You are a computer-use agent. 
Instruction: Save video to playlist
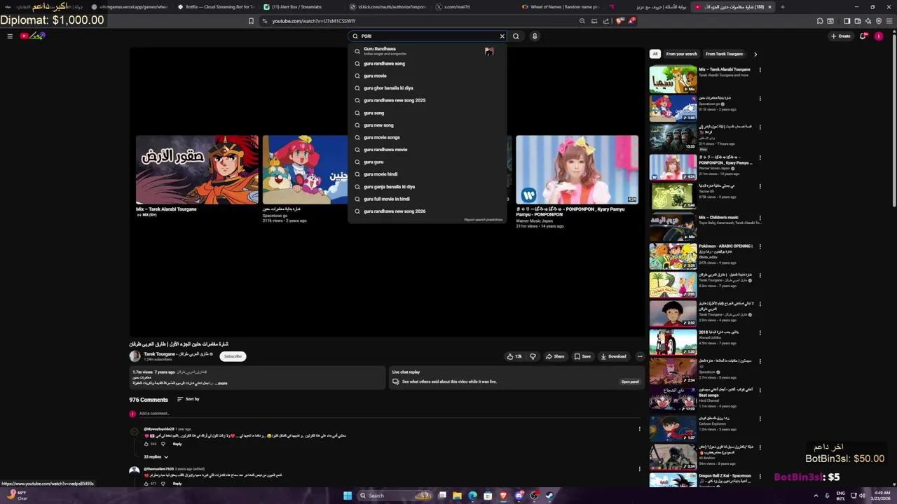(x=582, y=356)
